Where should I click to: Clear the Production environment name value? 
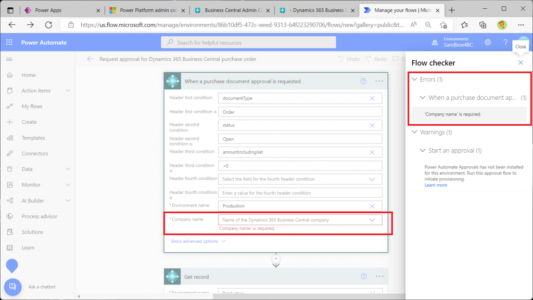(372, 206)
